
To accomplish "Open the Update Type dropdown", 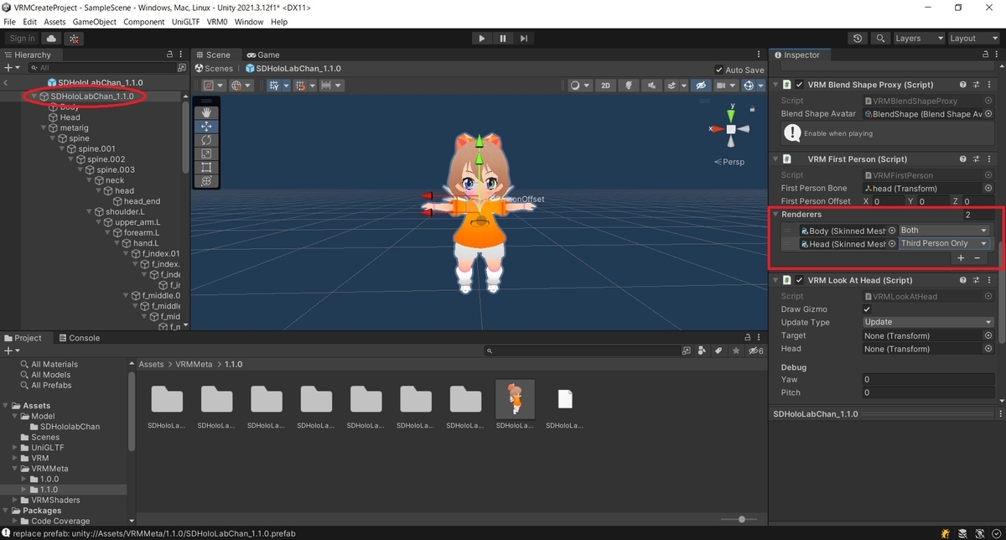I will (x=929, y=322).
